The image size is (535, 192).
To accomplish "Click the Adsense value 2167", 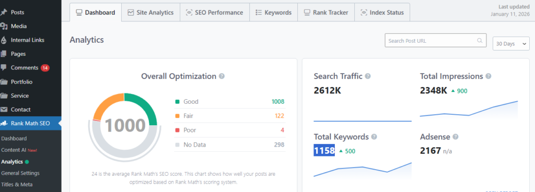I will pyautogui.click(x=431, y=150).
